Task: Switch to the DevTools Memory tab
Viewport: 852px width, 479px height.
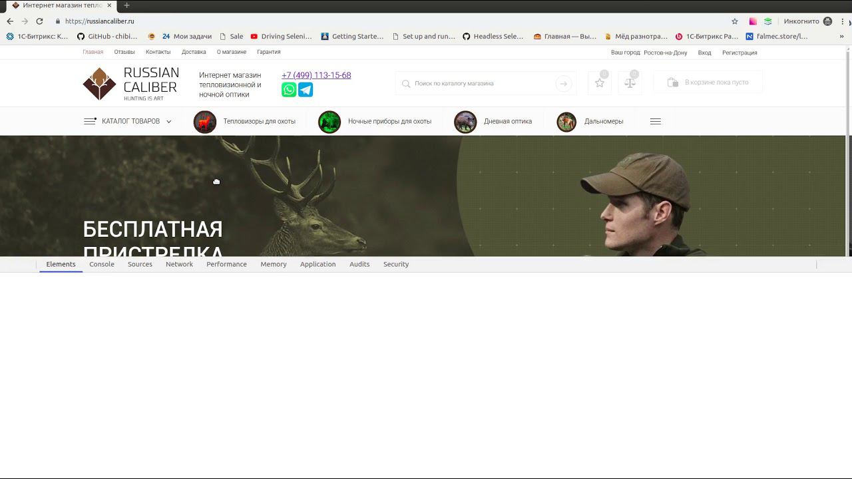Action: click(x=274, y=264)
